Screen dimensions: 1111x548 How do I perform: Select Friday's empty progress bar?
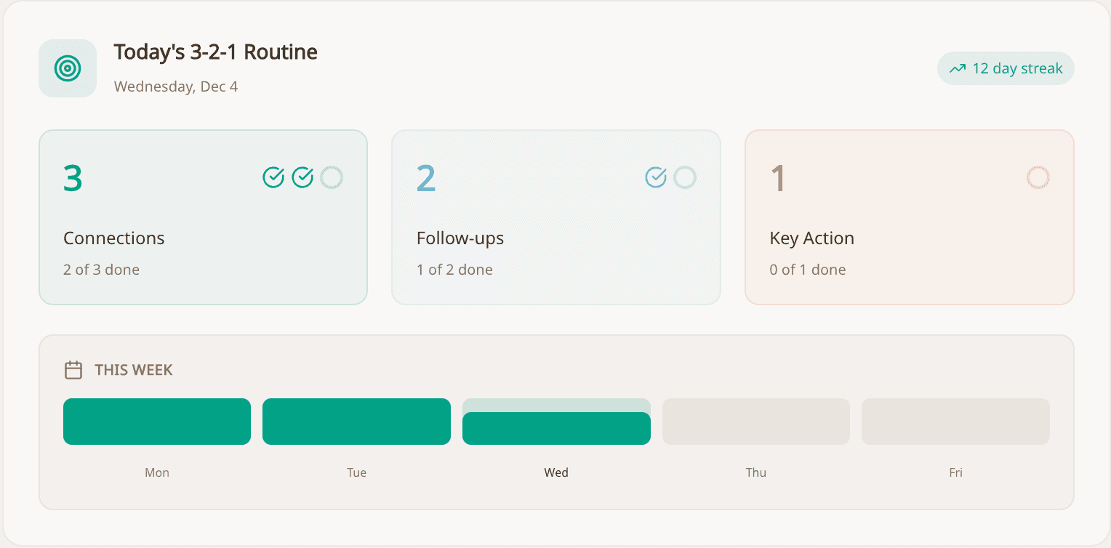tap(955, 422)
